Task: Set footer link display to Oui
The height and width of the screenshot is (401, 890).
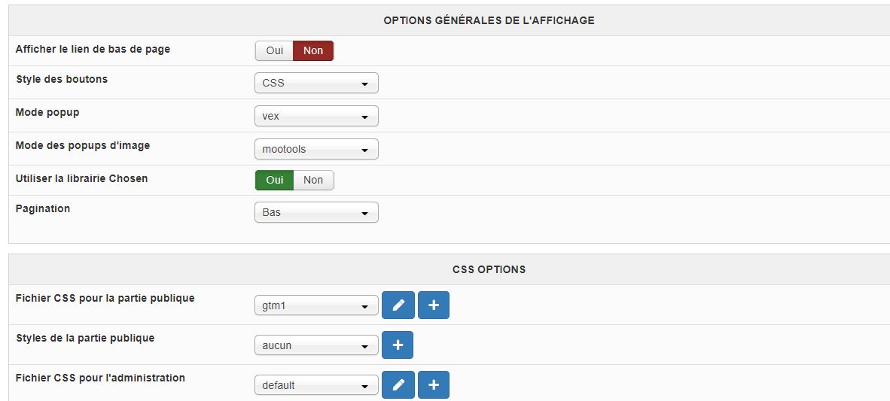Action: (x=274, y=50)
